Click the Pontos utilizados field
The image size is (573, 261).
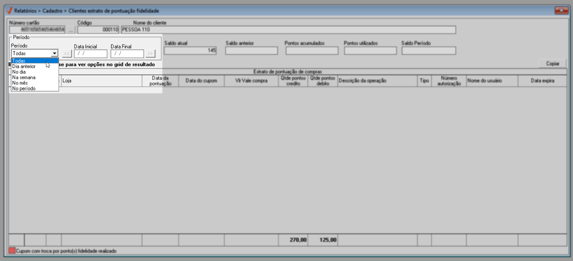pyautogui.click(x=370, y=51)
